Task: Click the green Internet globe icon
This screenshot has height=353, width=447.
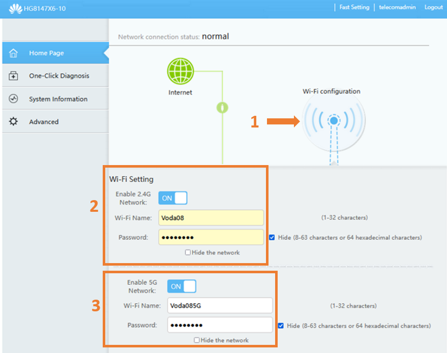Action: [181, 71]
